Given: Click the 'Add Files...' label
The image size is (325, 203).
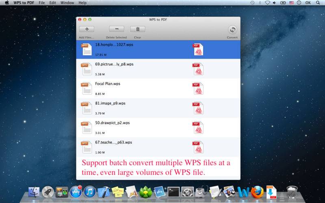Looking at the screenshot, I should click(86, 37).
